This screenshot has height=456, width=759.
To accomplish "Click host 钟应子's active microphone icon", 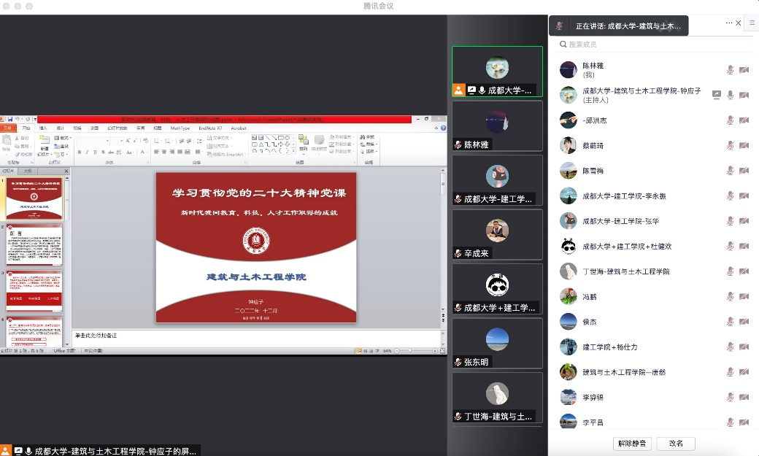I will [x=730, y=95].
